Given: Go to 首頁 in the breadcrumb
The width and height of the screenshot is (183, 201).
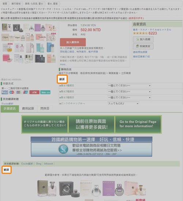Looking at the screenshot, I should click(x=5, y=4).
